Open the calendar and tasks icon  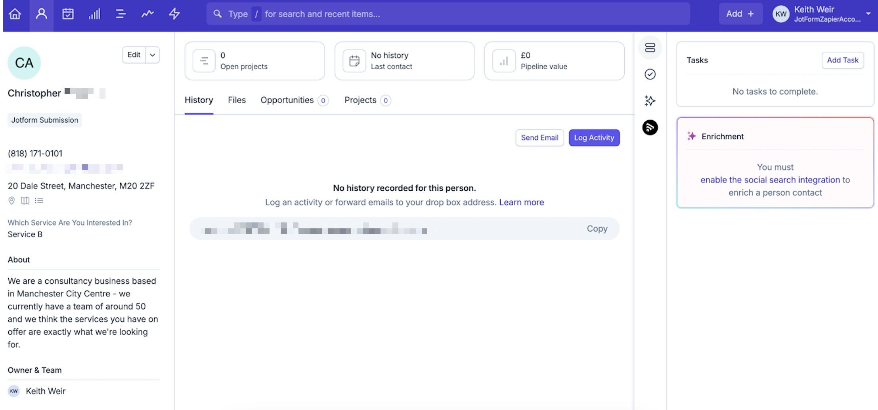[x=68, y=14]
